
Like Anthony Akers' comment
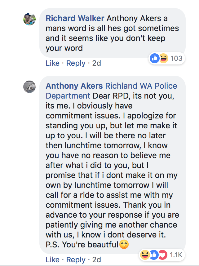(53, 259)
